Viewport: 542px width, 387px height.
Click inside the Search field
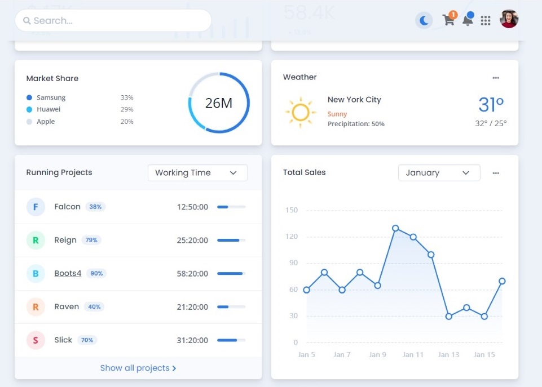click(113, 21)
